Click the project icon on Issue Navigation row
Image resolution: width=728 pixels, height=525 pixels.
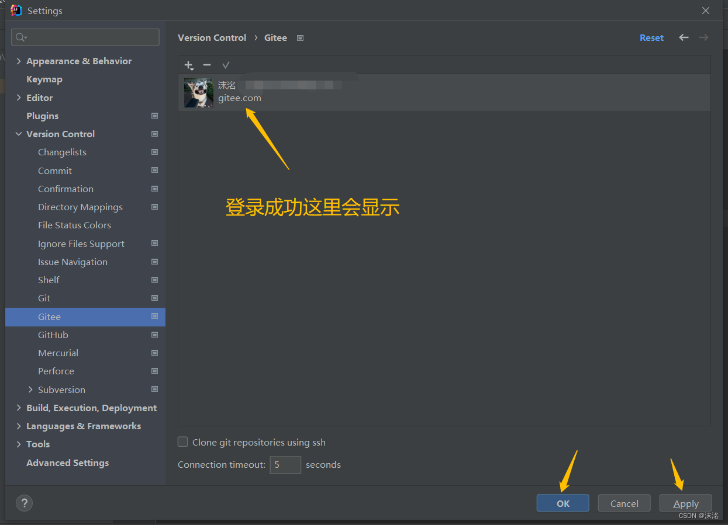click(154, 262)
